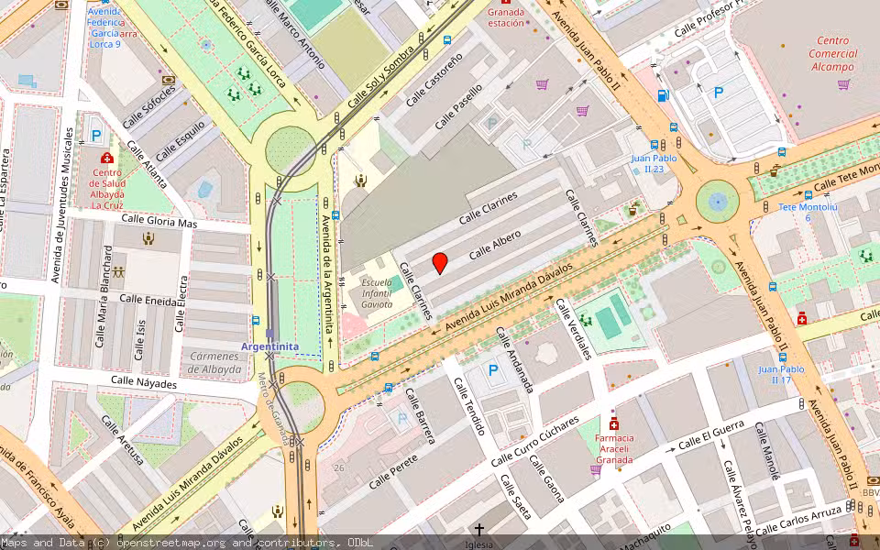Click the Granada estación label
Viewport: 880px width, 550px height.
(x=505, y=18)
